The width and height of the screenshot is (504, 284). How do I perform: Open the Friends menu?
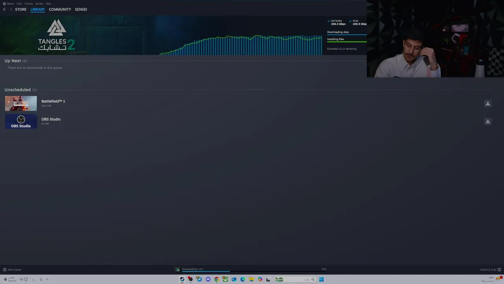point(29,4)
